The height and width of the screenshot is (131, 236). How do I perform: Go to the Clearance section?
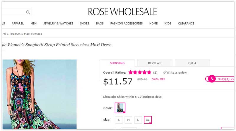tap(186, 24)
